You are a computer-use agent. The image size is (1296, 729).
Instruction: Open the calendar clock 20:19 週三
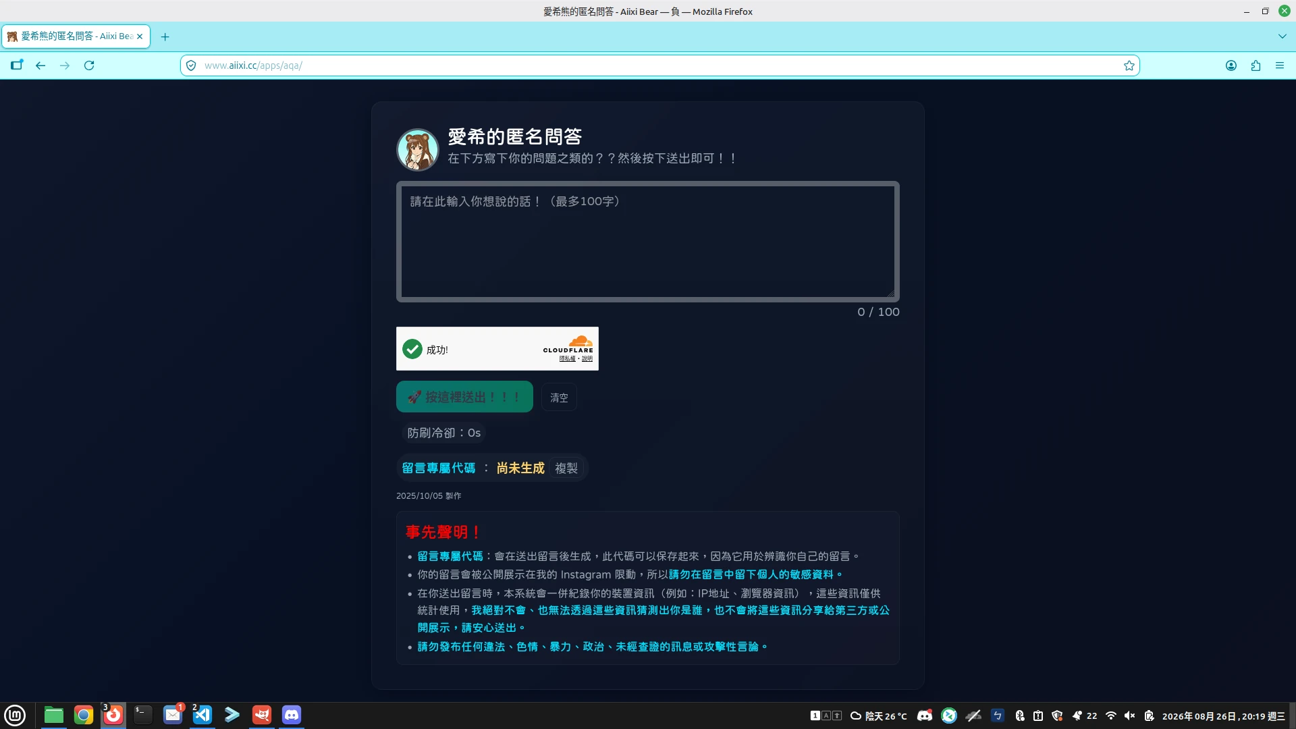click(x=1223, y=716)
